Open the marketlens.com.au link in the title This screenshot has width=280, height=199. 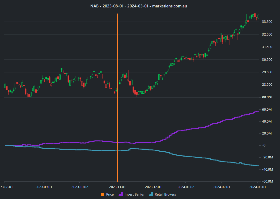click(x=169, y=6)
